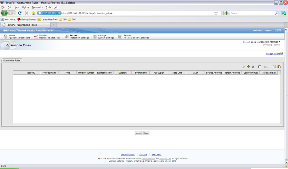This screenshot has width=288, height=169.
Task: Click into the Filter text field
Action: (266, 67)
